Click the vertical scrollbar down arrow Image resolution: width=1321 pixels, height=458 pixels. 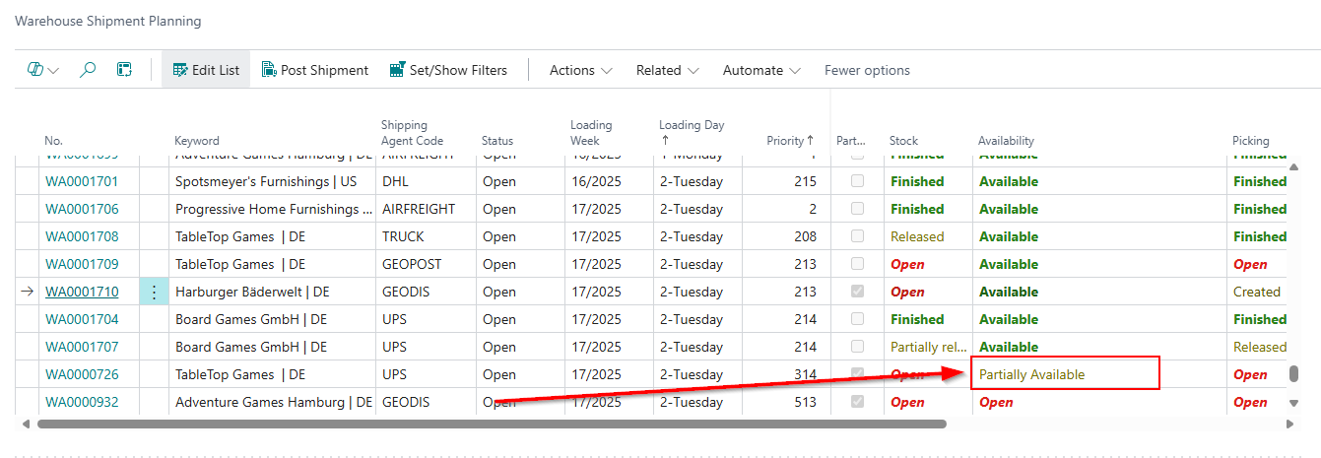pyautogui.click(x=1293, y=403)
